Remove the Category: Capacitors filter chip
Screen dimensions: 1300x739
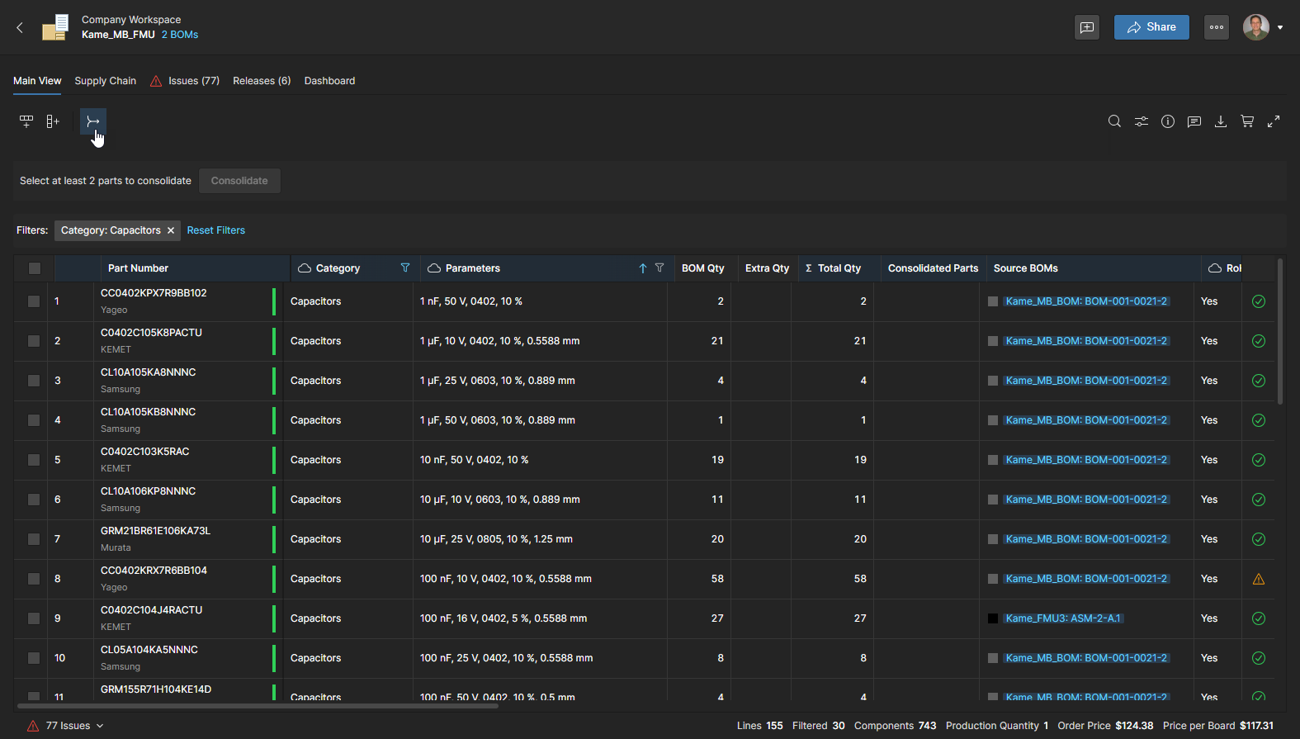[171, 230]
